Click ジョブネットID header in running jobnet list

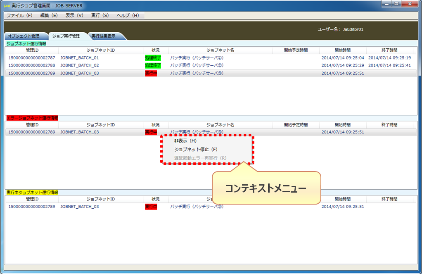click(100, 199)
